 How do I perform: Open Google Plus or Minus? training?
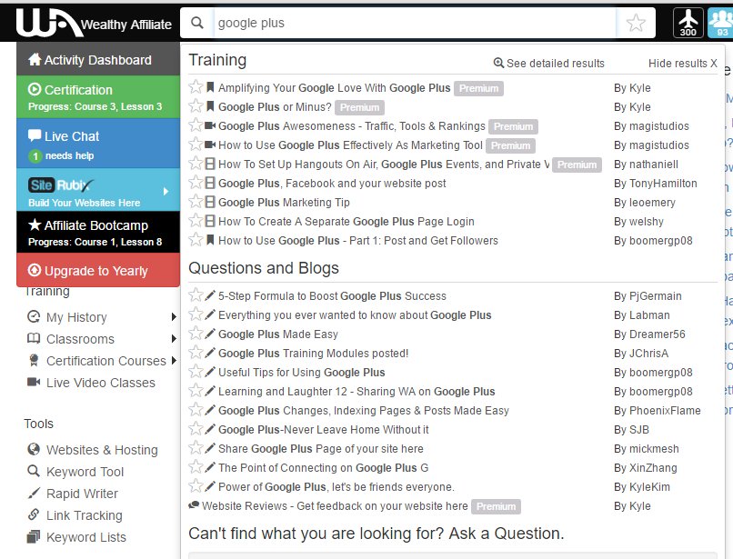click(x=275, y=107)
